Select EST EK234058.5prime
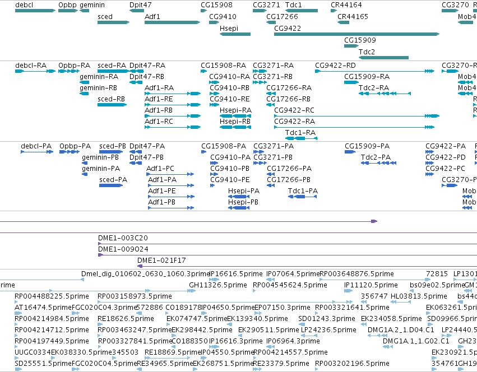The image size is (477, 372). (363, 324)
